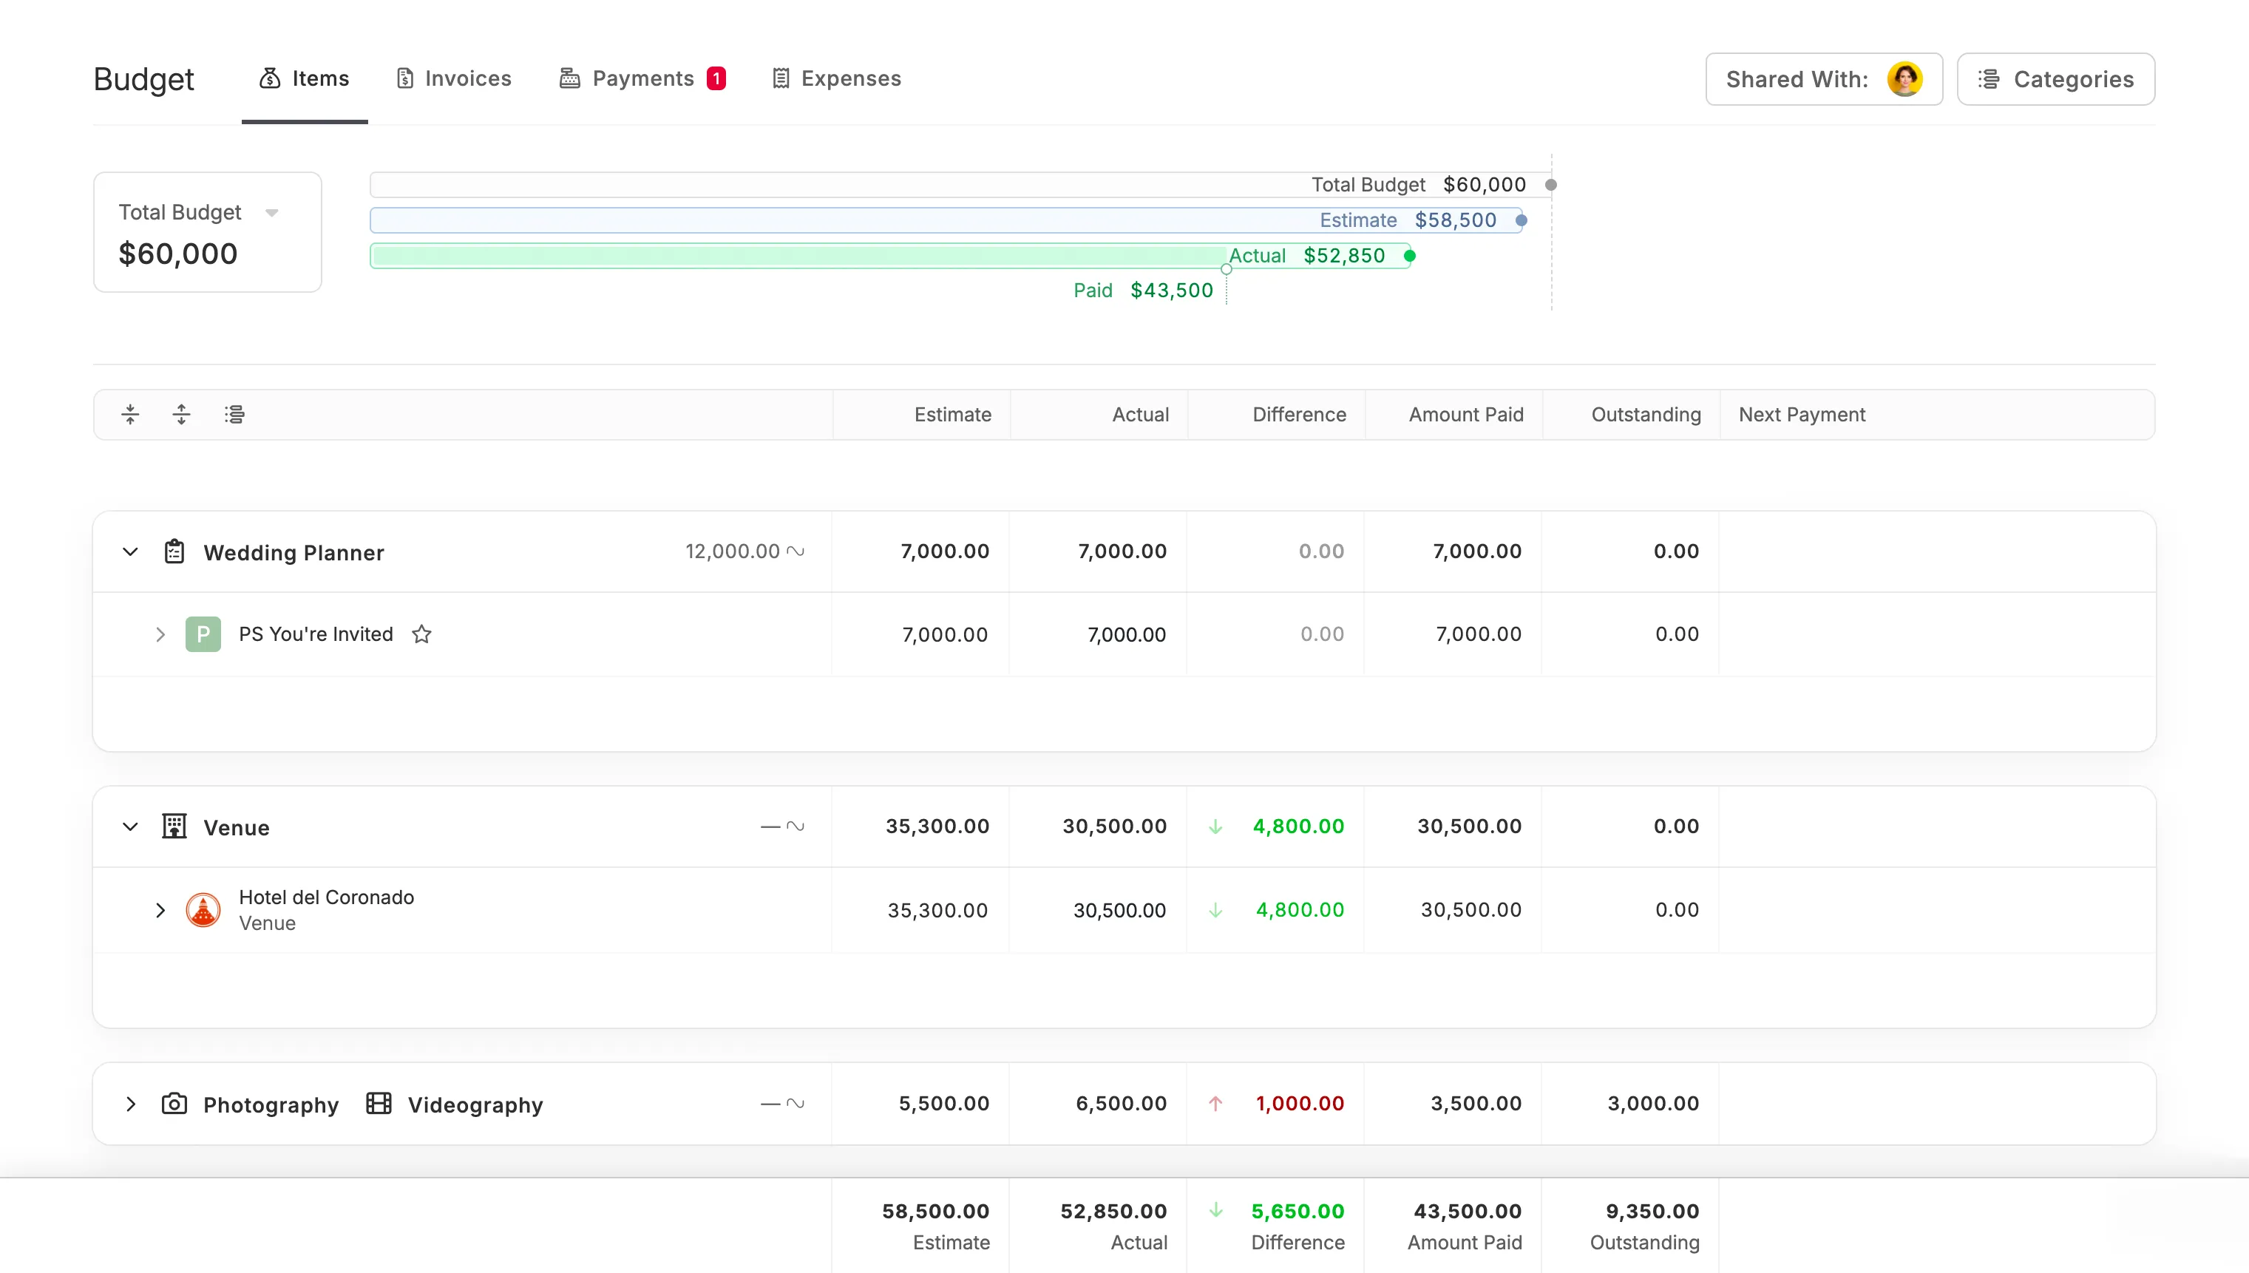Viewport: 2249px width, 1273px height.
Task: Click the Items money bag icon
Action: pyautogui.click(x=270, y=78)
